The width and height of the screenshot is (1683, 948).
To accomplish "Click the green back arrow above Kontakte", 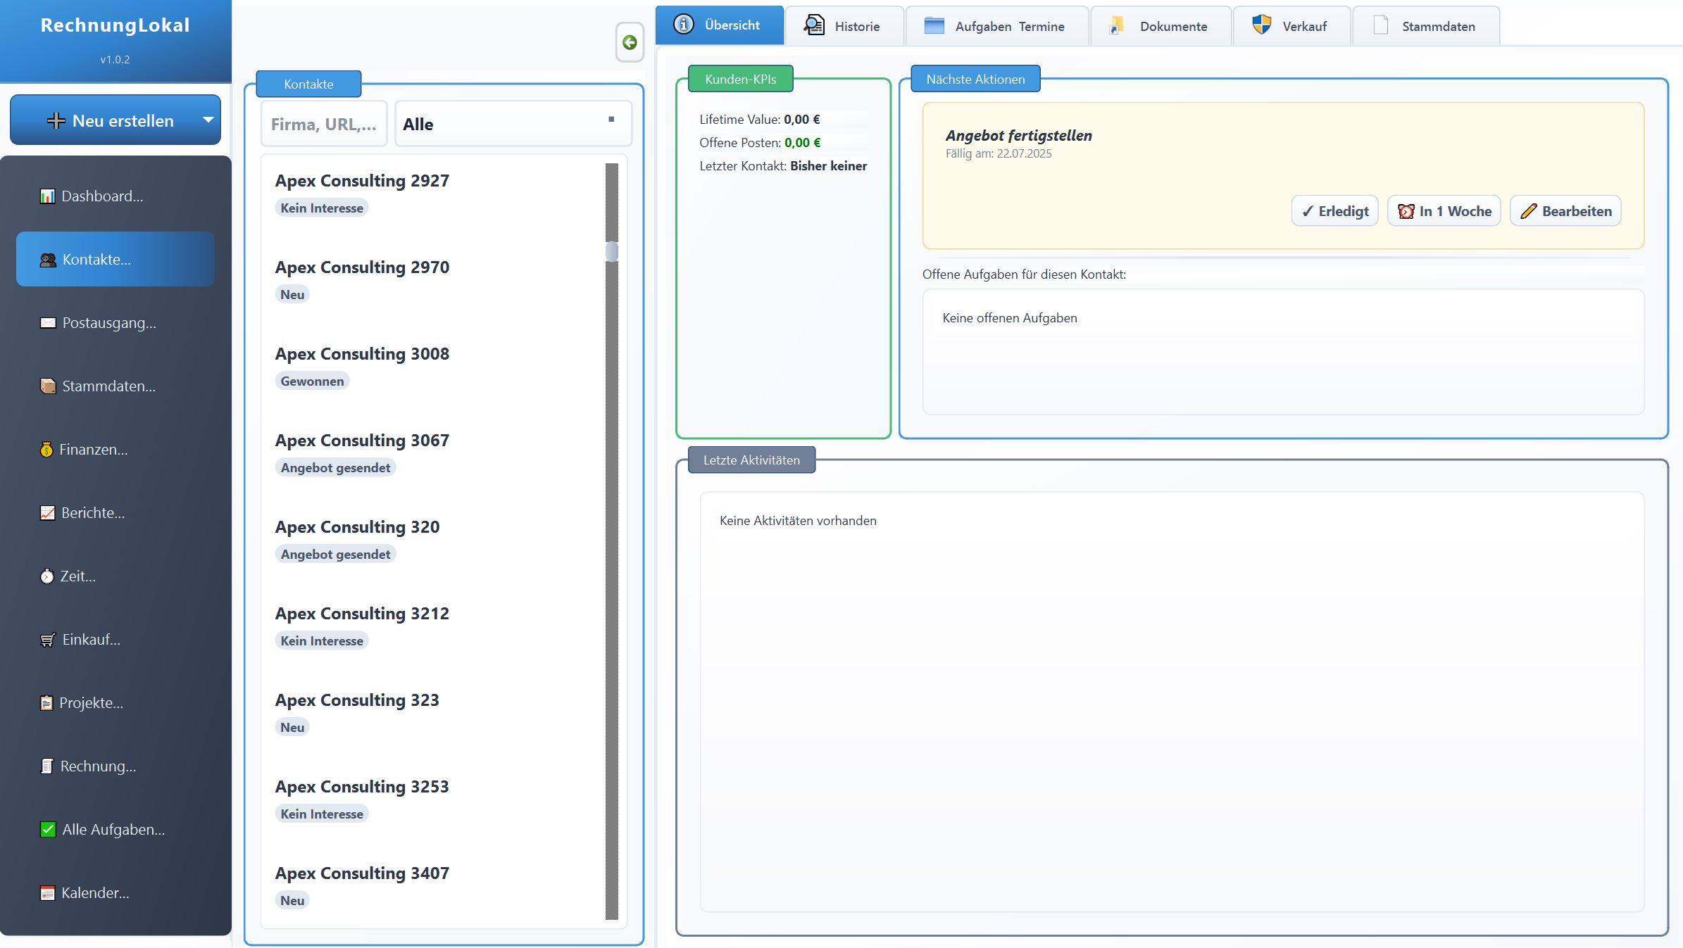I will coord(630,42).
